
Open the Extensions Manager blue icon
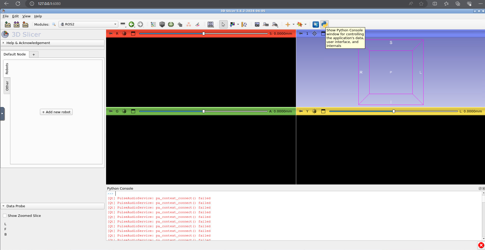(x=316, y=24)
